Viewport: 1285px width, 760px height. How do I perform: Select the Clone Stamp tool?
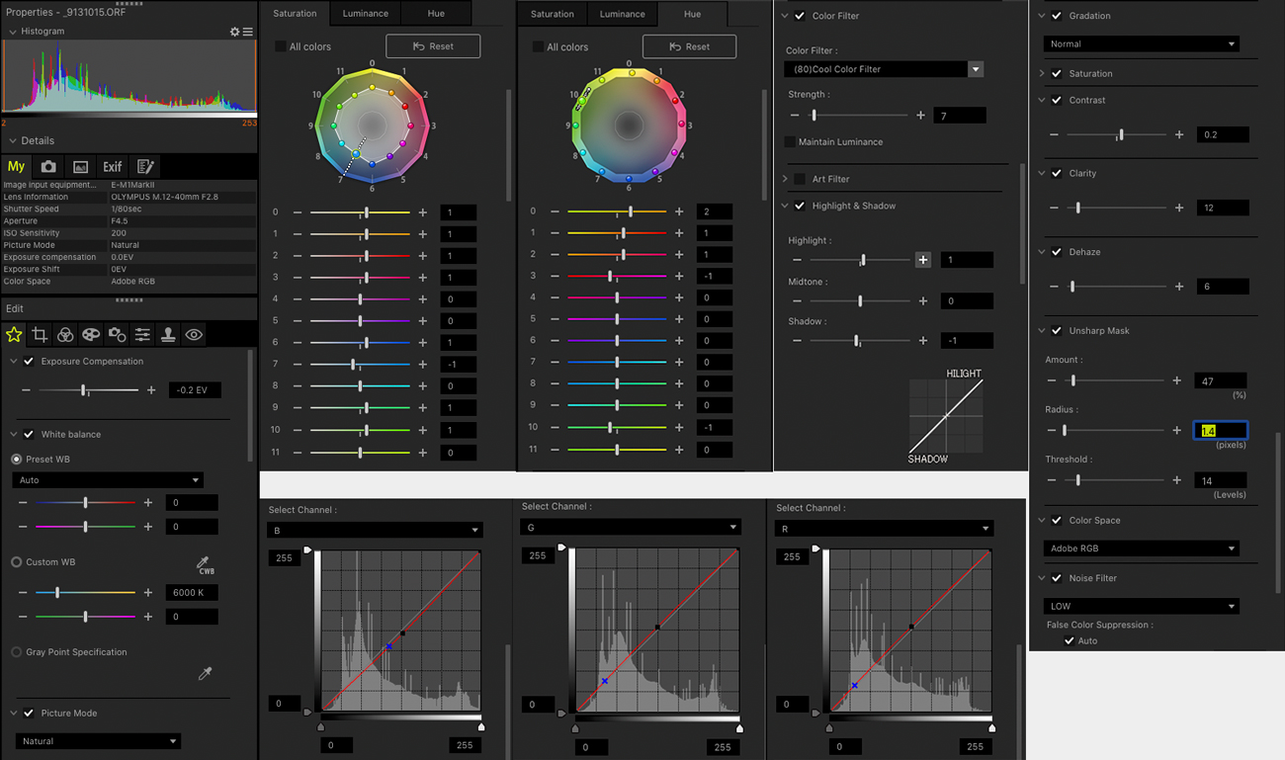click(x=167, y=334)
